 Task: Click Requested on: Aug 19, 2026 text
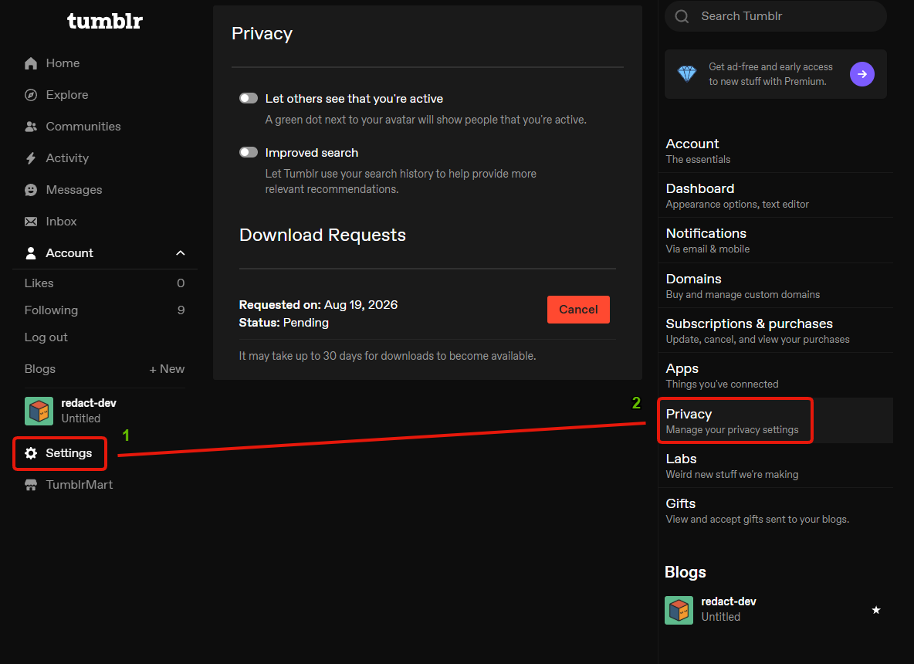point(318,305)
